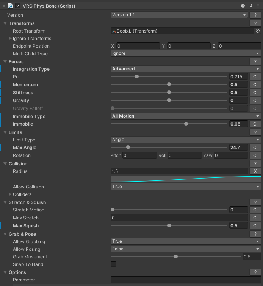
Task: Collapse the Collision section
Action: (x=5, y=164)
